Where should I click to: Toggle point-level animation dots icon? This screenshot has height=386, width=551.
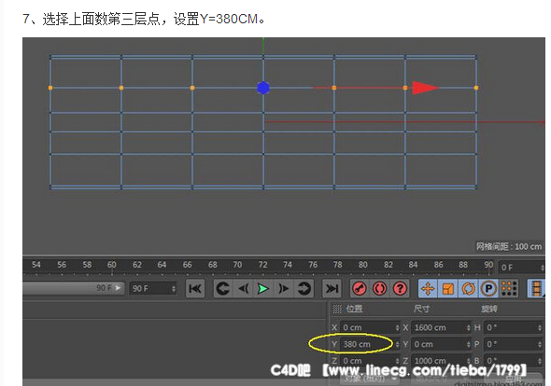(x=509, y=288)
